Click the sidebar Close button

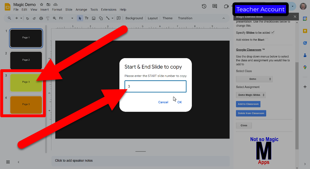(x=244, y=125)
